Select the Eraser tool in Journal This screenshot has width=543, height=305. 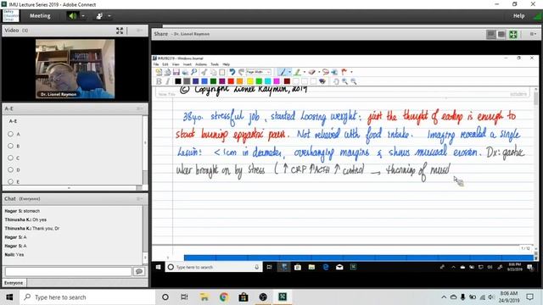[x=311, y=72]
